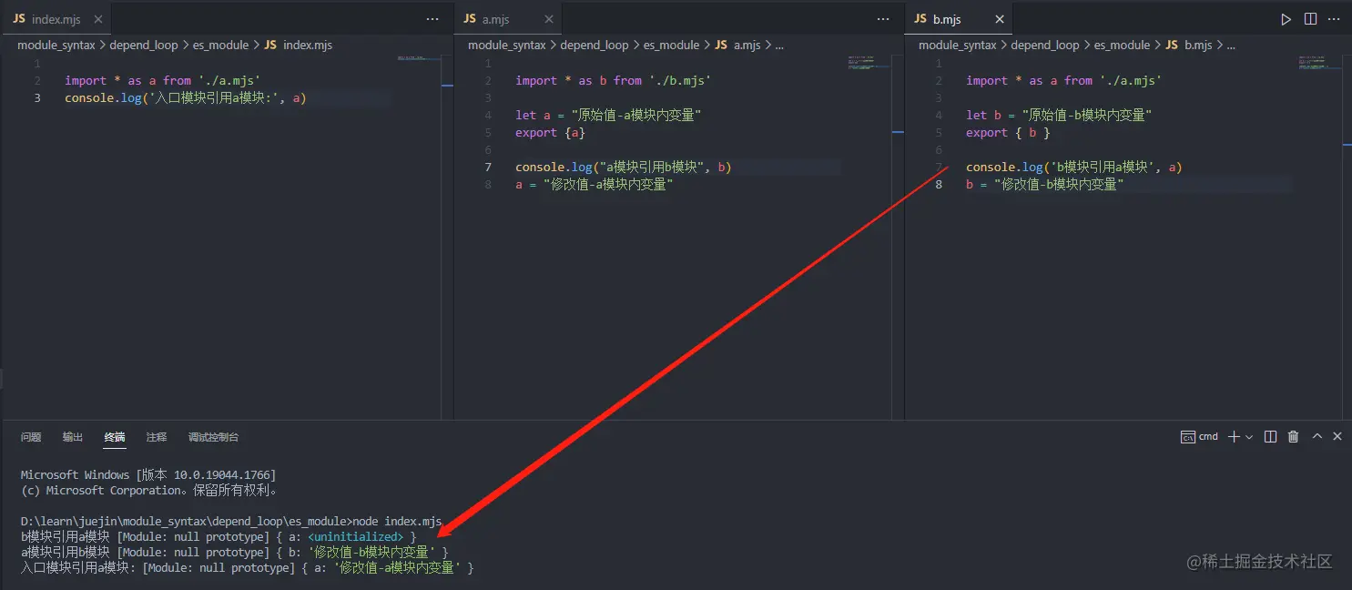Click the 入口模块引用a模块 terminal output line
This screenshot has width=1352, height=590.
click(x=247, y=568)
